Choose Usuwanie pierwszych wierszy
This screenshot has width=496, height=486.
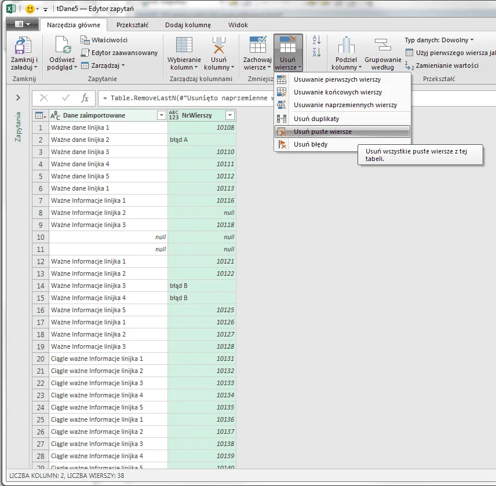[x=342, y=80]
